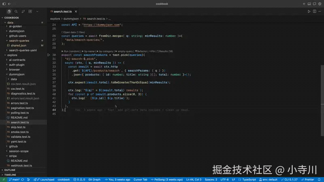Toggle the bottom panel layout icon

pyautogui.click(x=309, y=4)
